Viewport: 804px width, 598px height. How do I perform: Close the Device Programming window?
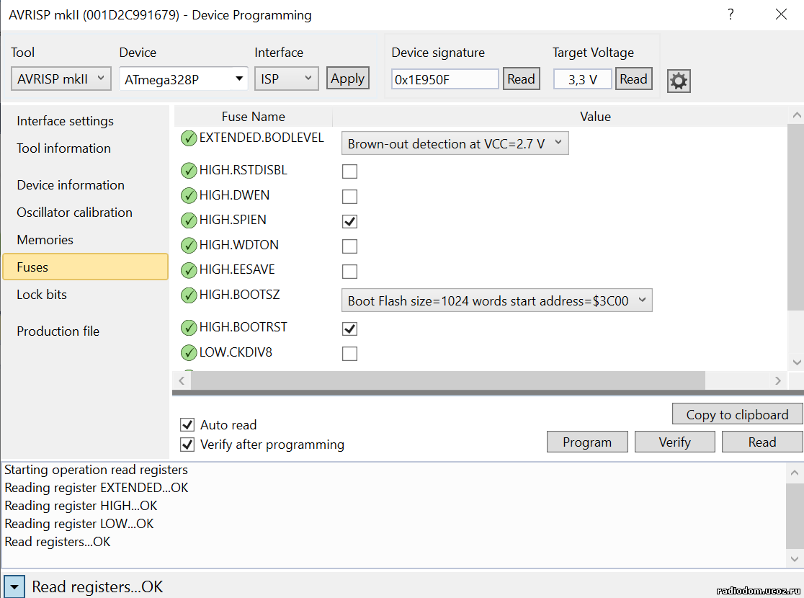coord(781,14)
